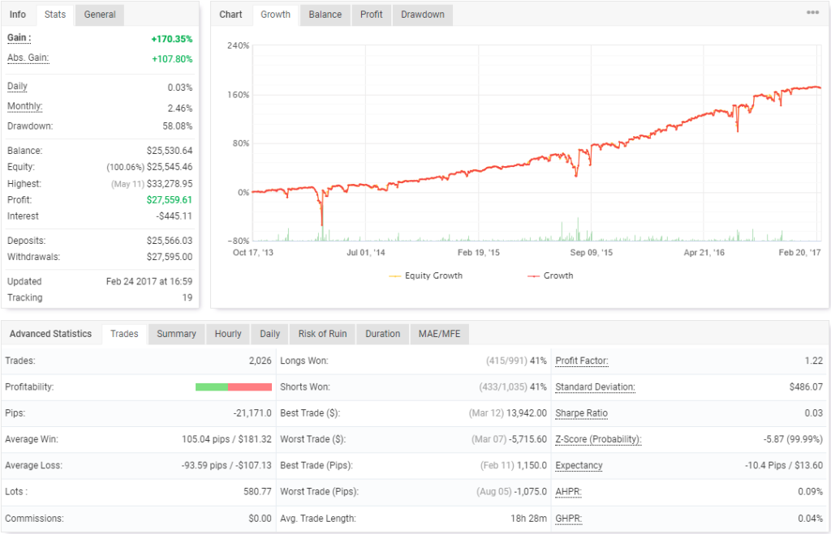831x534 pixels.
Task: Click the Shorts Won (433/1,035) value
Action: point(513,387)
